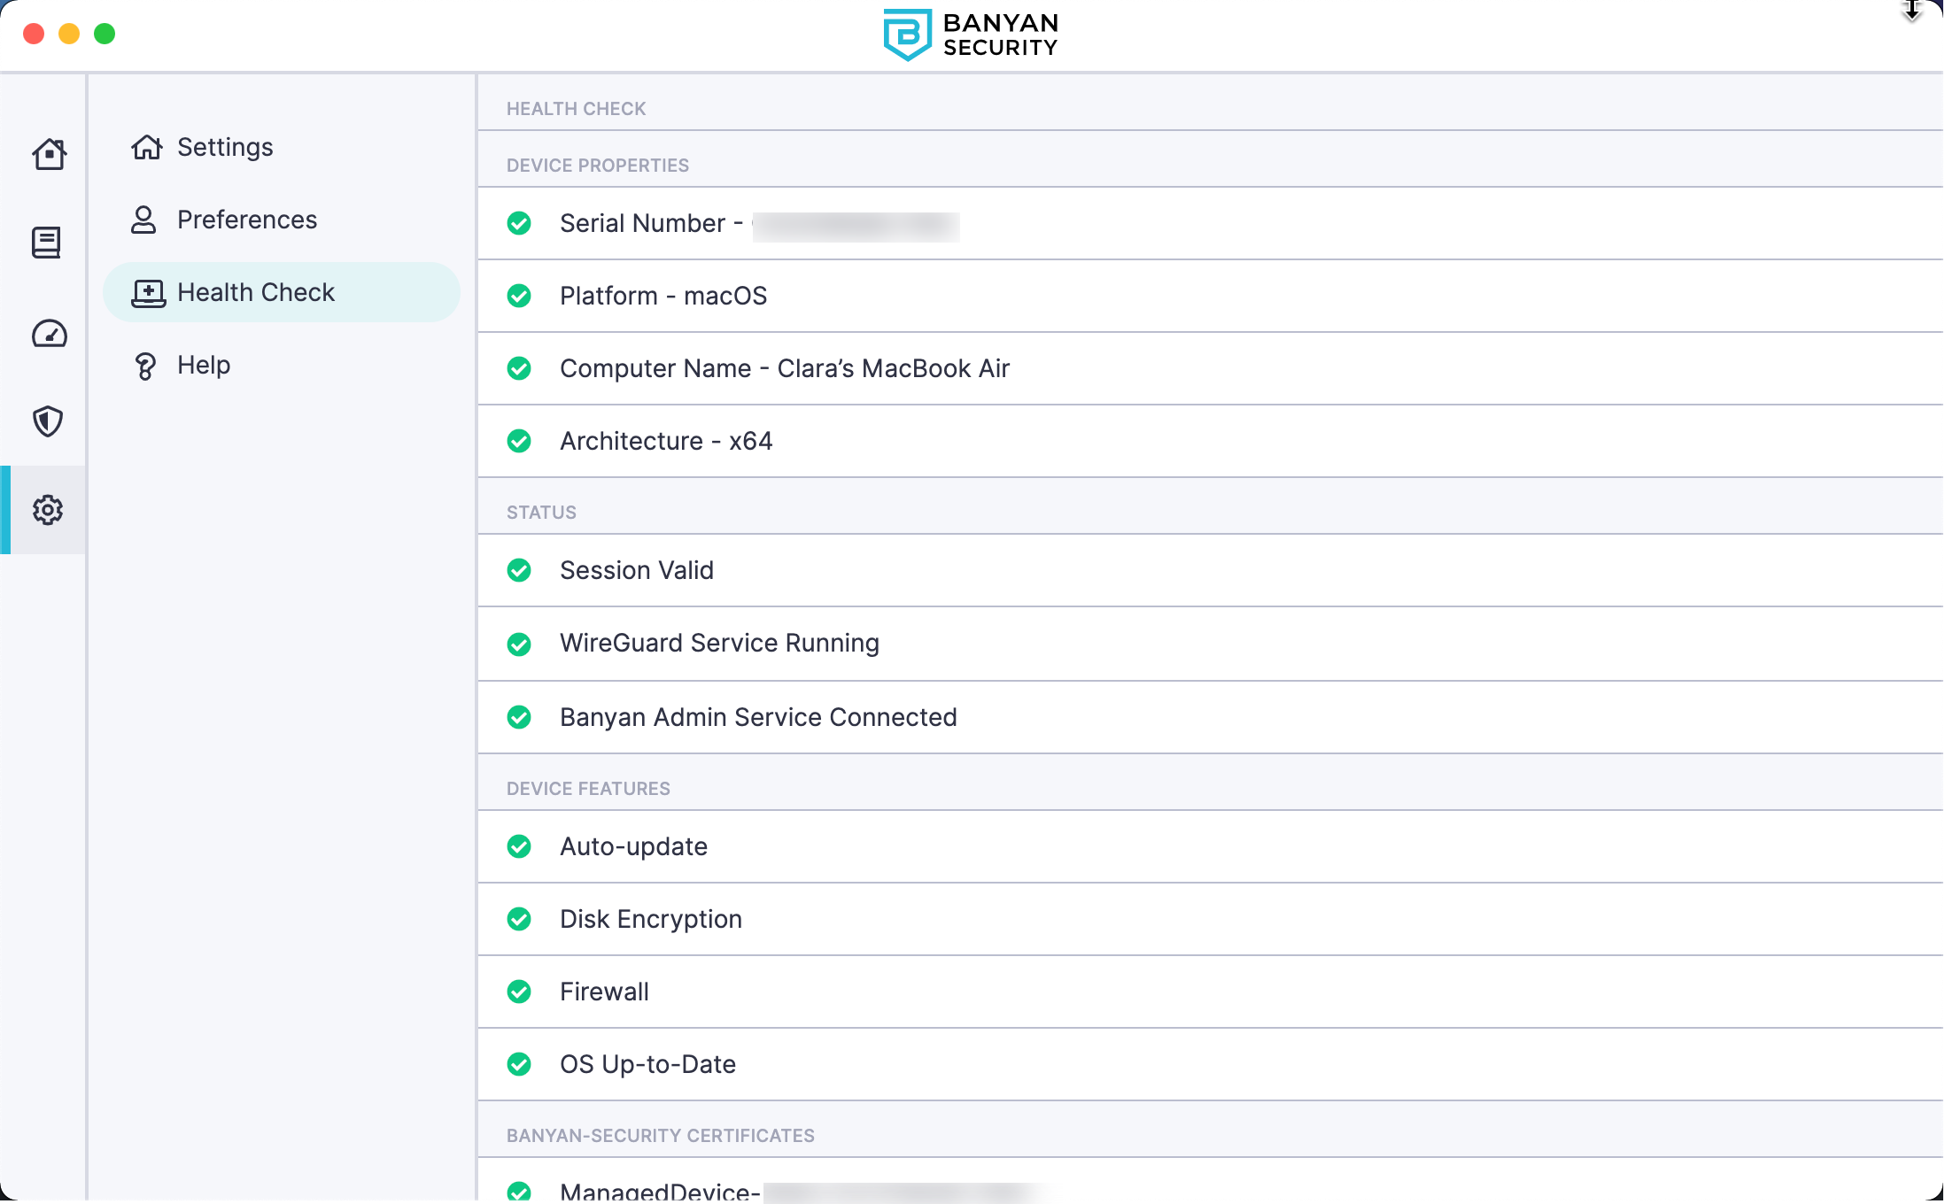Click green check icon beside Architecture - x64

pos(519,441)
